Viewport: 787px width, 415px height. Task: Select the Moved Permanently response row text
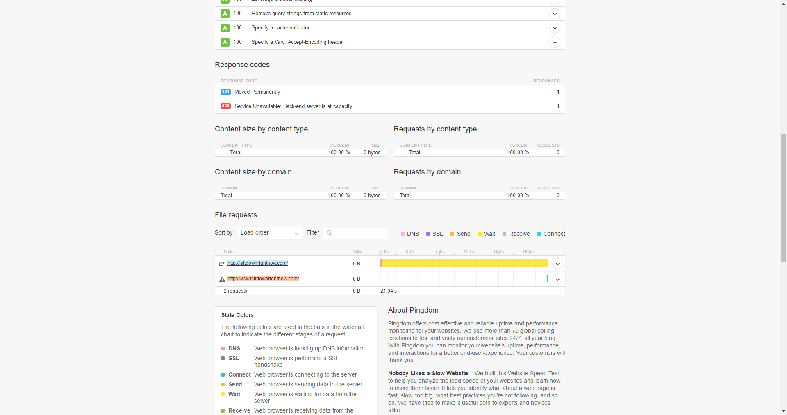point(257,92)
